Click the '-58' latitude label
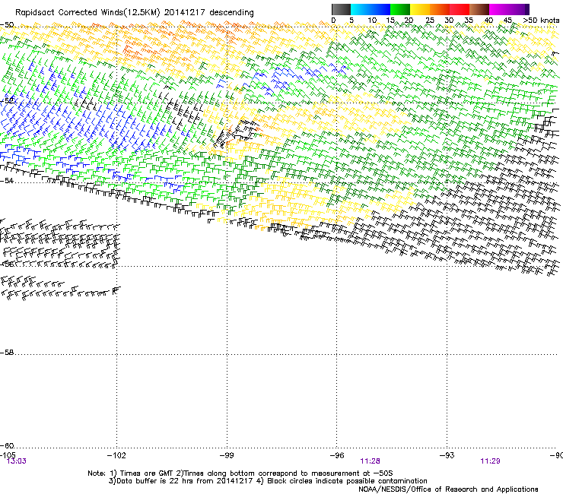The image size is (563, 494). [7, 353]
